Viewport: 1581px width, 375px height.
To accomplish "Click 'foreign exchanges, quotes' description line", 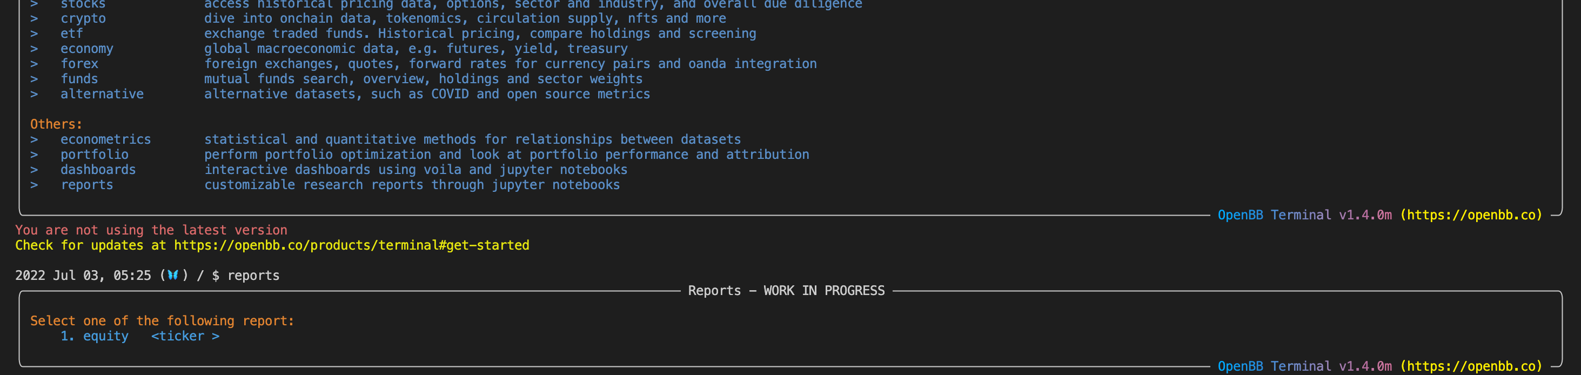I will (x=510, y=64).
